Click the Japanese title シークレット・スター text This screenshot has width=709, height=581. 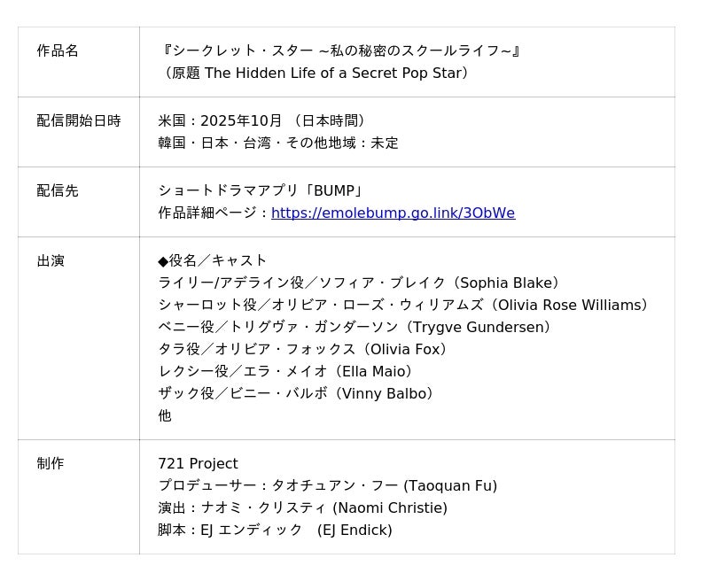click(x=339, y=51)
